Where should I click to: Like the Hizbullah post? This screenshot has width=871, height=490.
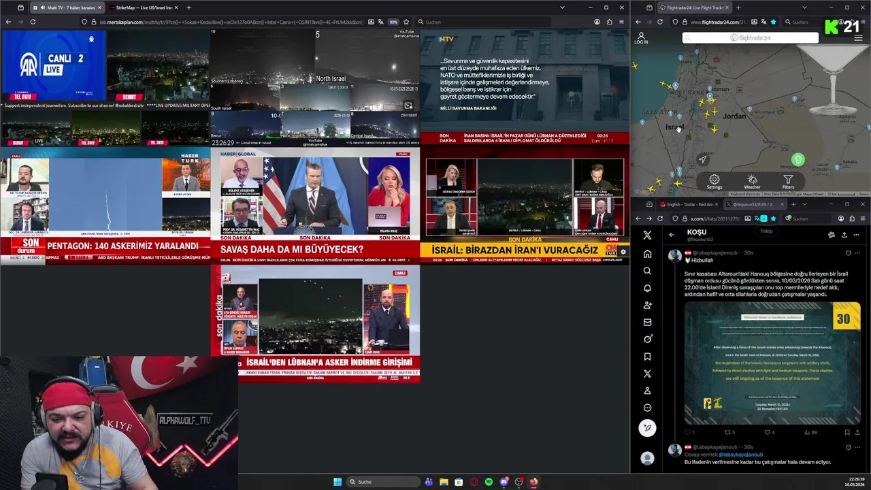click(x=769, y=432)
